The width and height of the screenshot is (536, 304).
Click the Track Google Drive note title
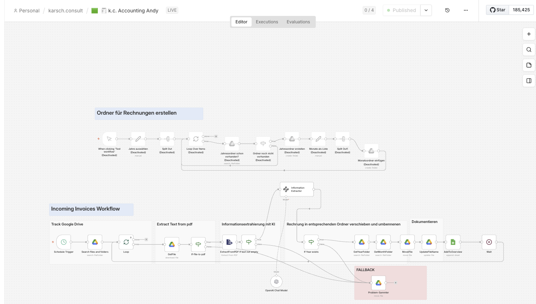67,224
